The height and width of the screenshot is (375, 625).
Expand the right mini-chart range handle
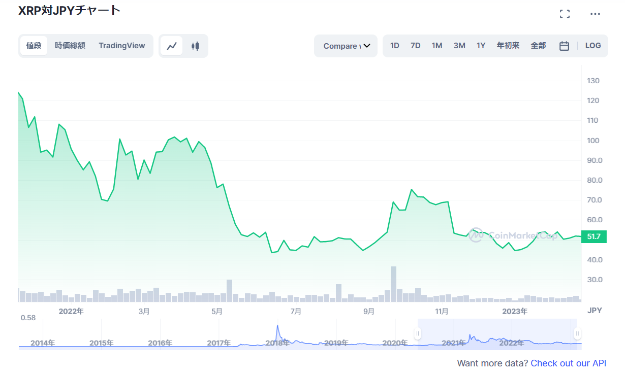click(577, 333)
